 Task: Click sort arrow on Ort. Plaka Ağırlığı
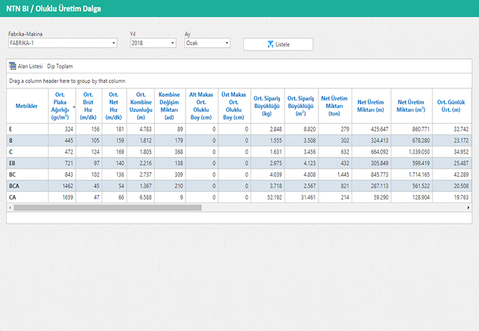pos(73,107)
